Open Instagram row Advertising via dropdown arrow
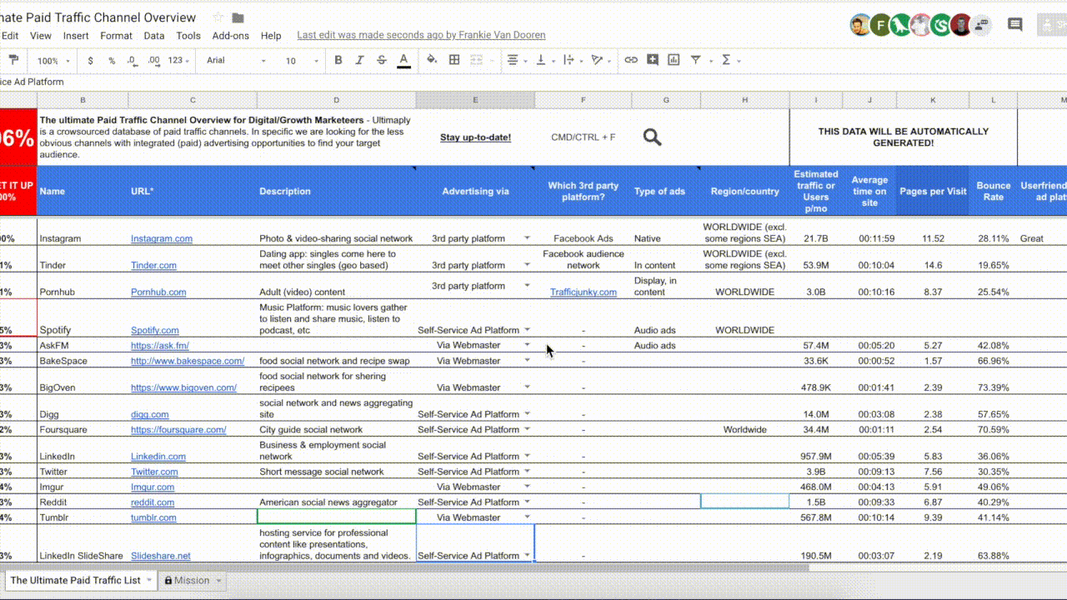 click(527, 238)
